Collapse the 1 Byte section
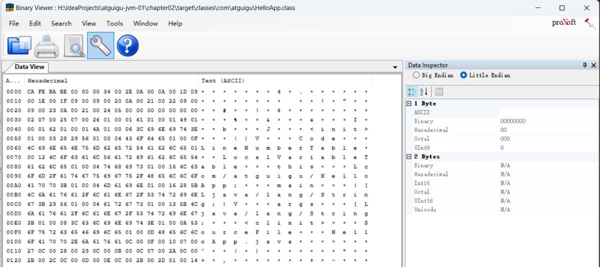The image size is (600, 267). [x=409, y=103]
